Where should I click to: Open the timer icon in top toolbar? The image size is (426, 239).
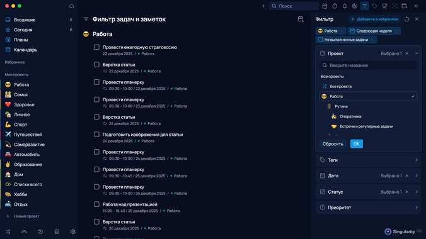[x=335, y=6]
